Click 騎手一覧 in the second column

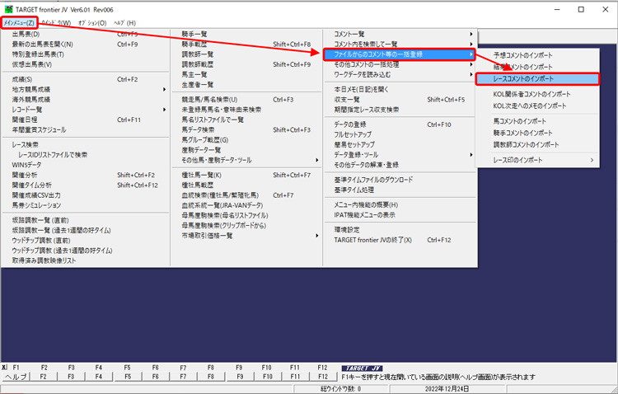click(x=196, y=34)
